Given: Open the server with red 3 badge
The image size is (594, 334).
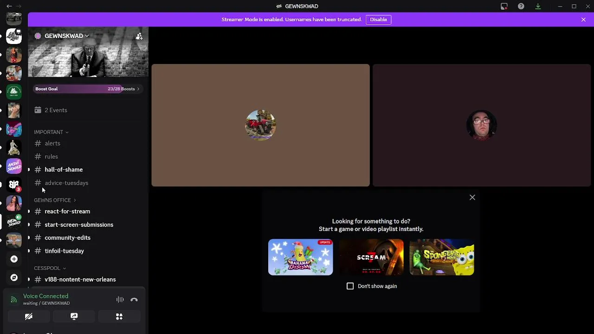Looking at the screenshot, I should tap(14, 185).
